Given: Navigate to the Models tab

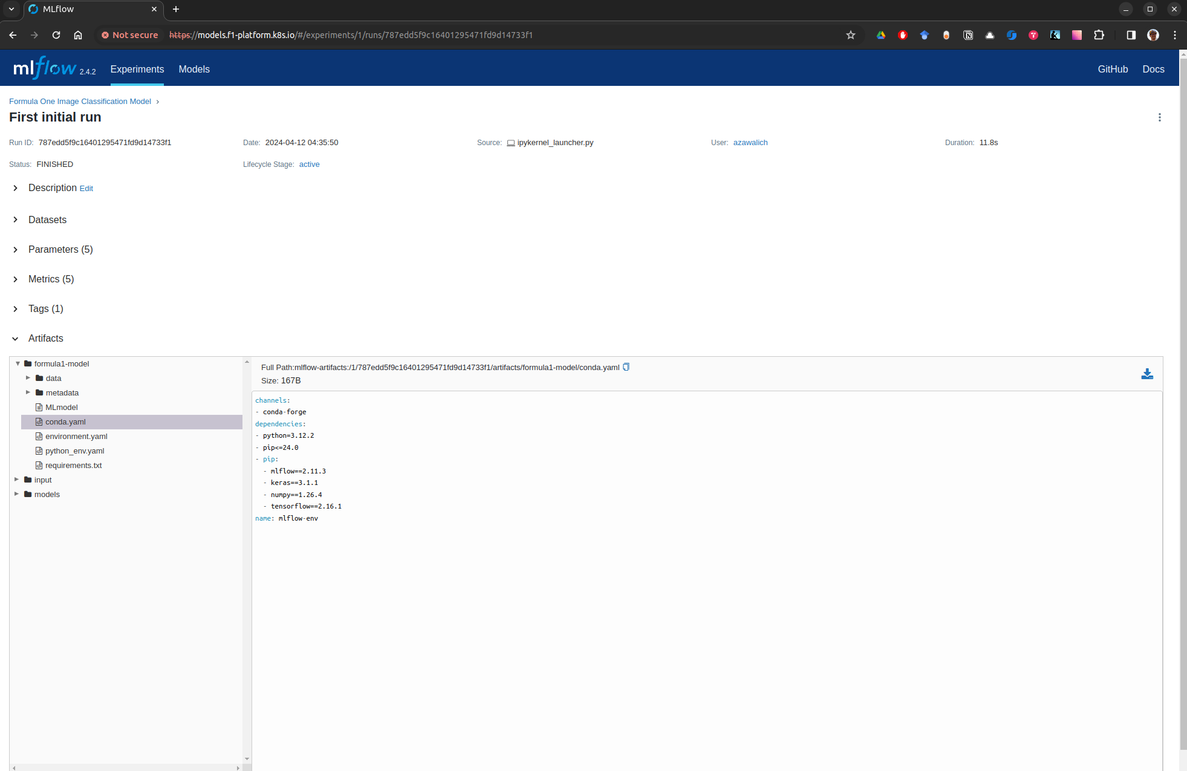Looking at the screenshot, I should coord(193,69).
